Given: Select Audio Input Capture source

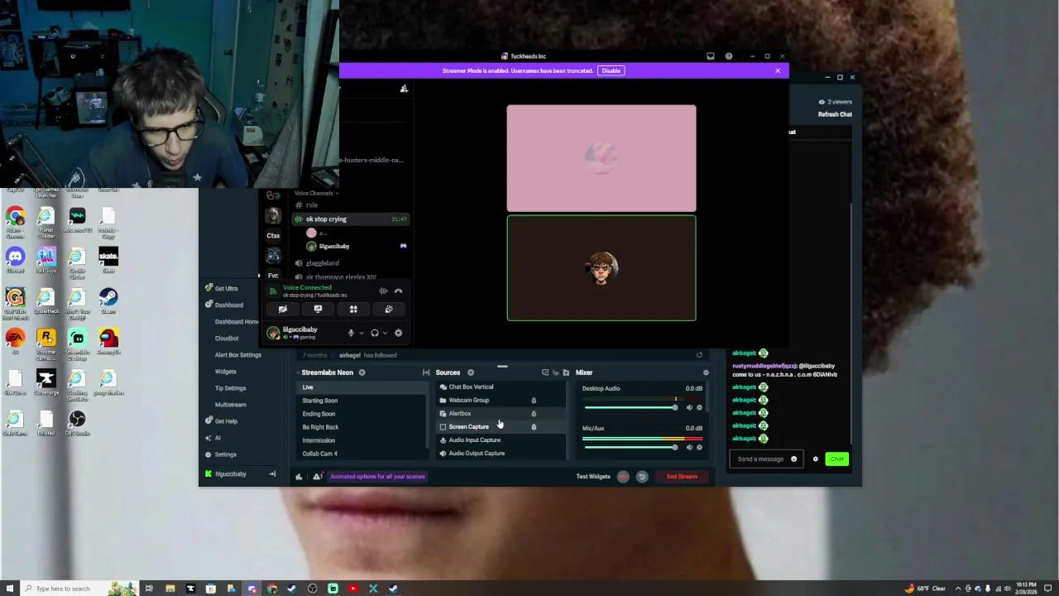Looking at the screenshot, I should point(502,440).
